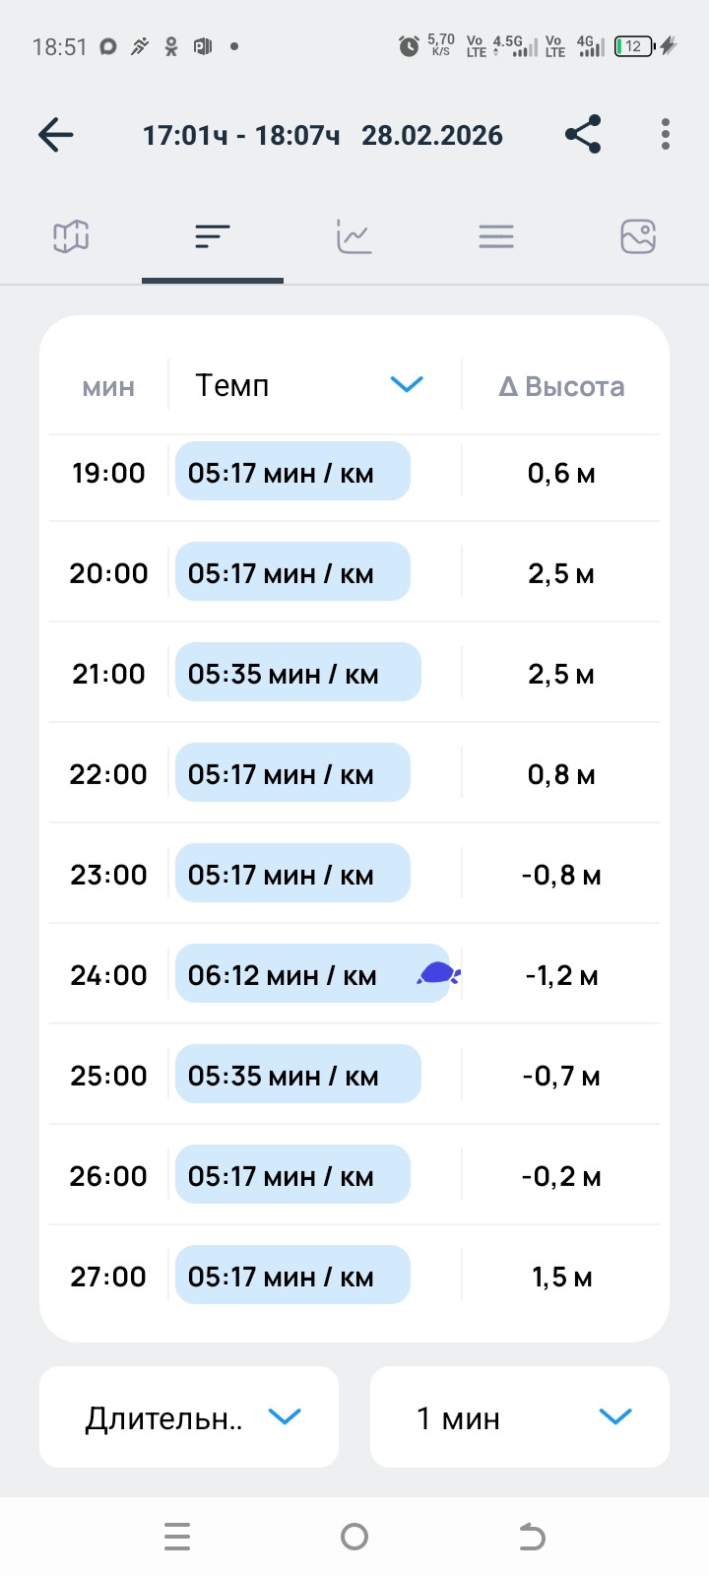Tap the slowest-split turtle icon
709x1576 pixels.
(438, 975)
